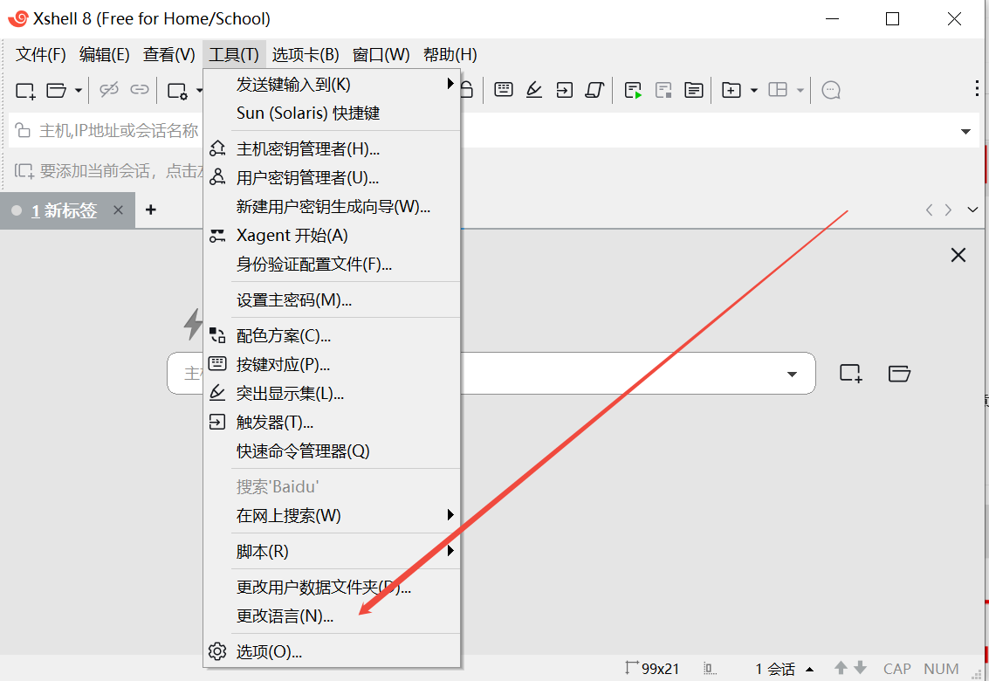Image resolution: width=989 pixels, height=681 pixels.
Task: Open 配色方案(C)... color scheme entry
Action: [x=284, y=336]
